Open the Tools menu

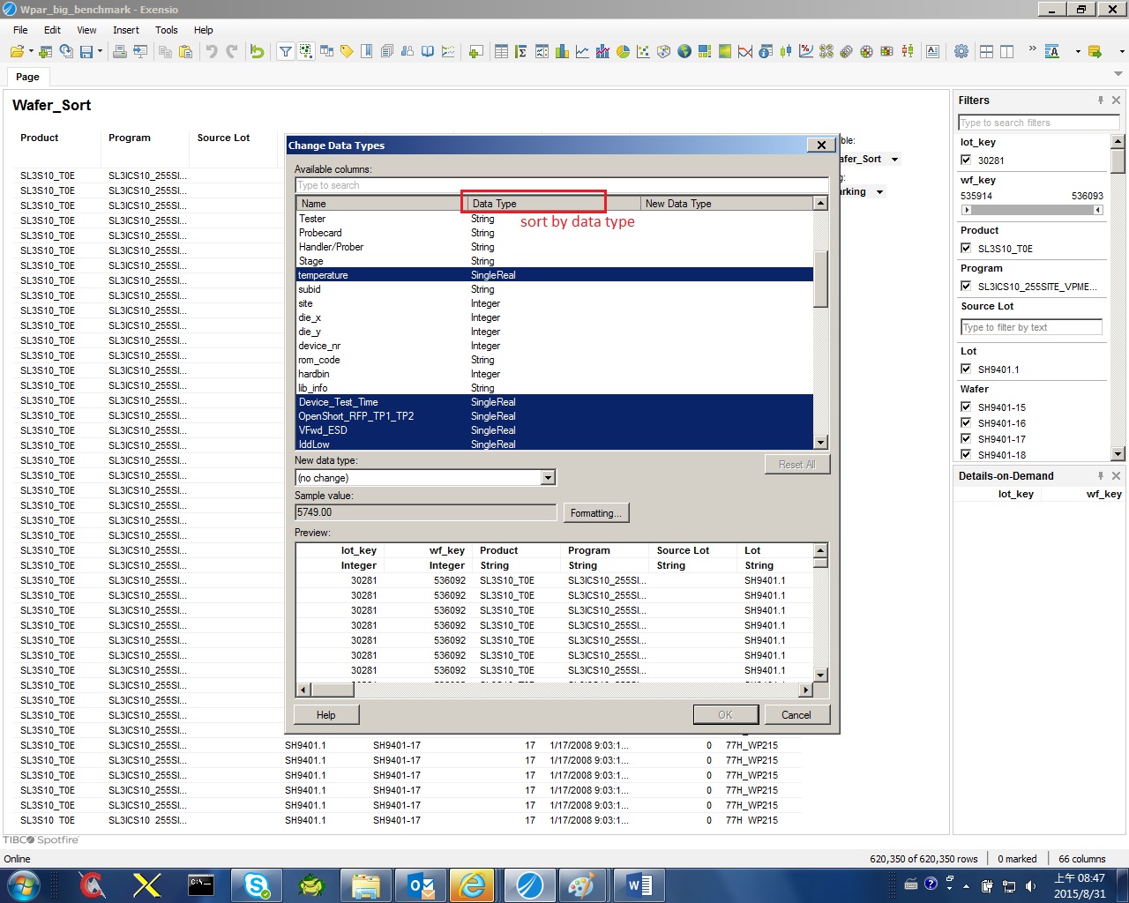(166, 30)
